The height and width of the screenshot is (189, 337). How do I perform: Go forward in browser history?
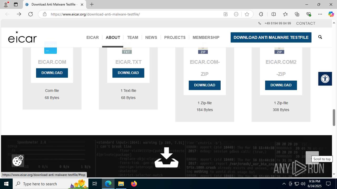click(x=19, y=14)
